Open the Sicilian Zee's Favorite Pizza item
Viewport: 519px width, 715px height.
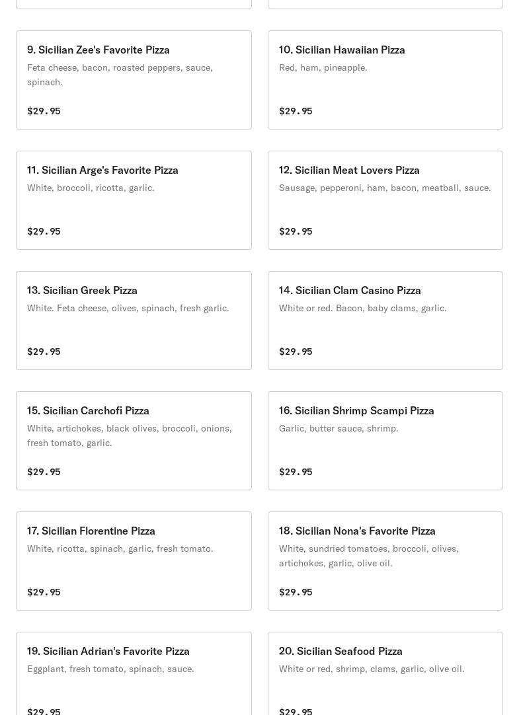tap(99, 50)
